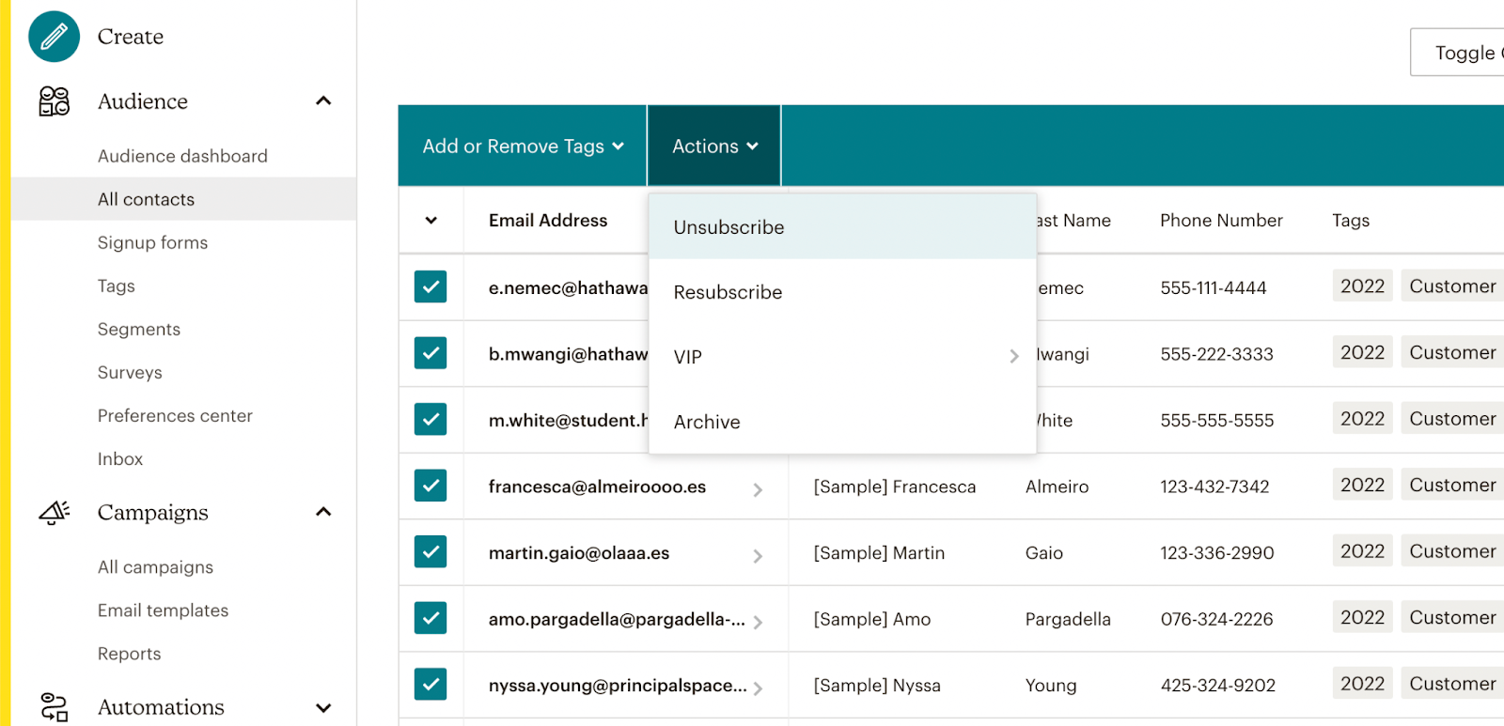Uncheck the b.mwangi contact checkbox
The height and width of the screenshot is (726, 1504).
click(x=431, y=353)
